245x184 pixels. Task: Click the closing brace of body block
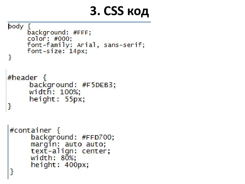(10, 57)
